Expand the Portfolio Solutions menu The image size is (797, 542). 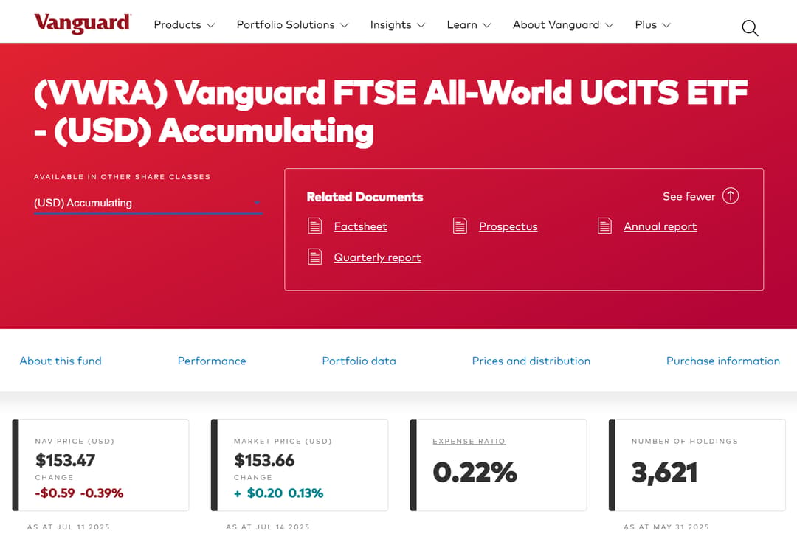coord(293,25)
